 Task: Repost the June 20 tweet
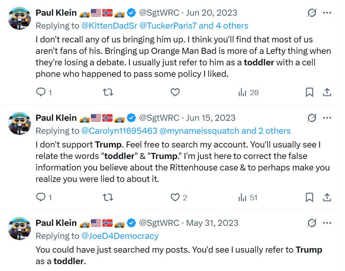click(108, 92)
